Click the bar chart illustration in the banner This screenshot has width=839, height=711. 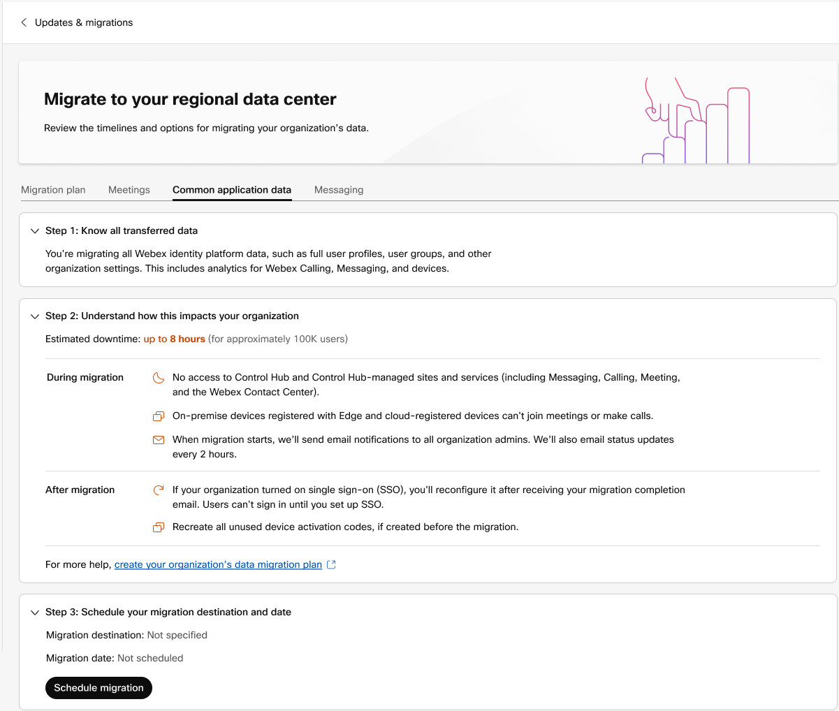[x=696, y=120]
